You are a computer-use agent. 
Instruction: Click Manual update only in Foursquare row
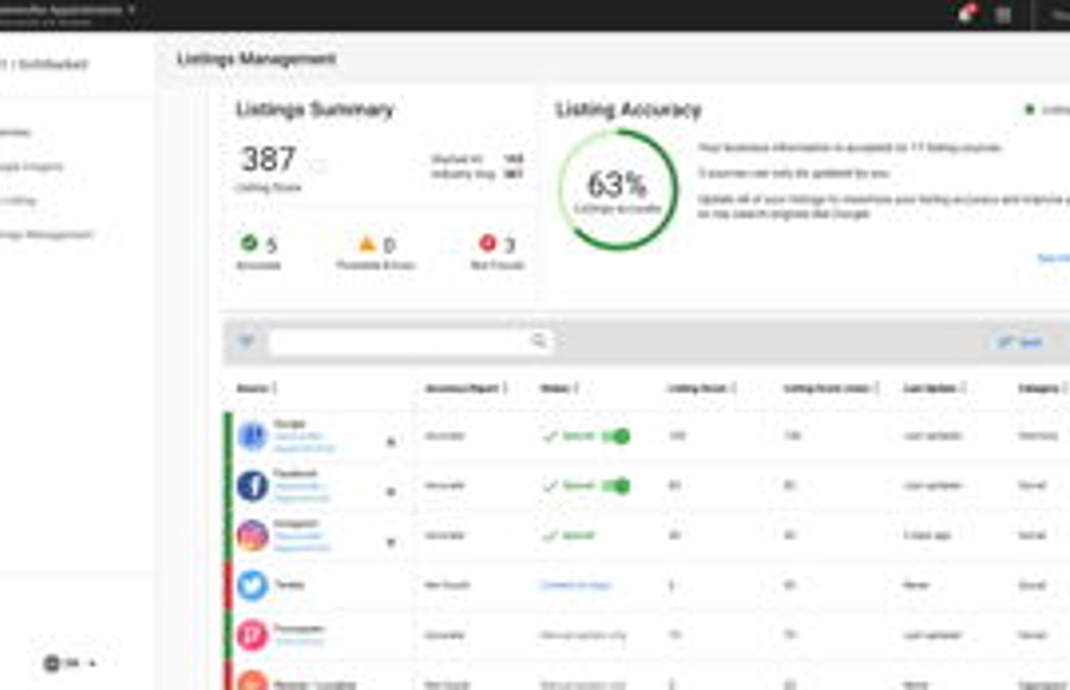(x=582, y=635)
